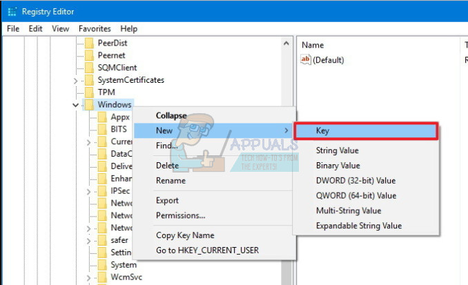Choose String Value in submenu
Viewport: 468px width, 285px height.
click(x=367, y=150)
